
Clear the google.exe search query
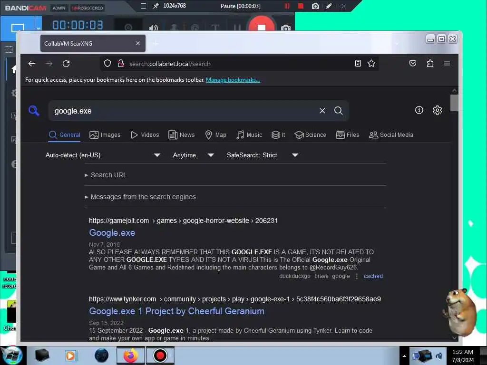click(x=322, y=111)
